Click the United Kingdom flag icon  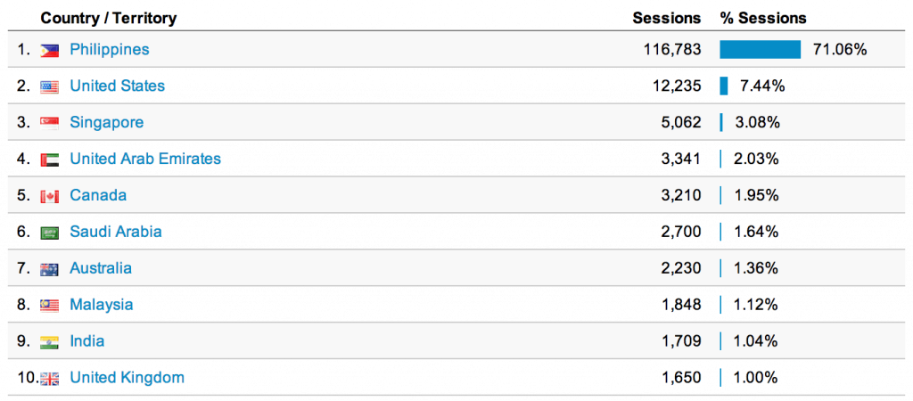tap(50, 378)
